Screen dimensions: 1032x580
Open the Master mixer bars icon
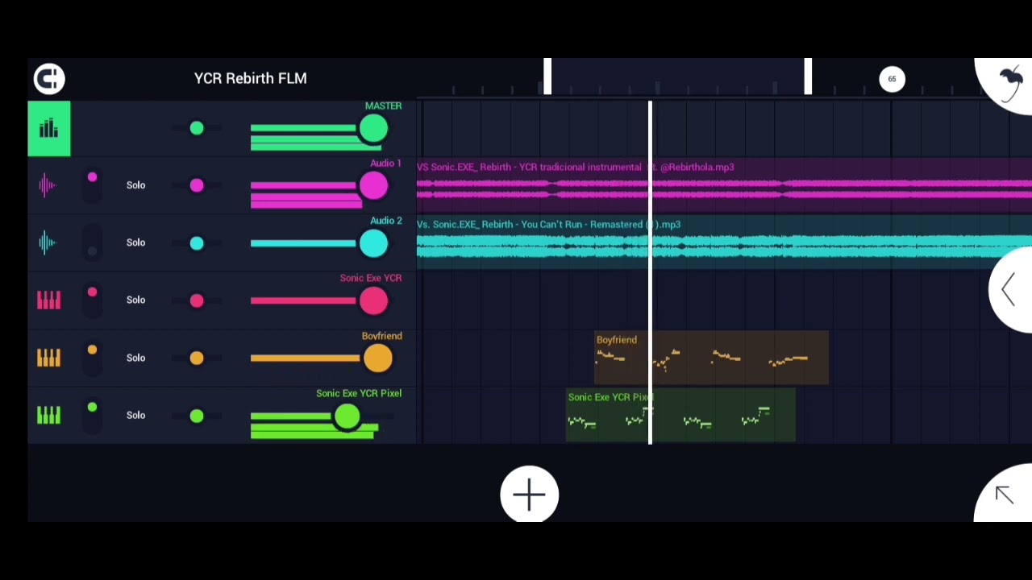(x=49, y=128)
